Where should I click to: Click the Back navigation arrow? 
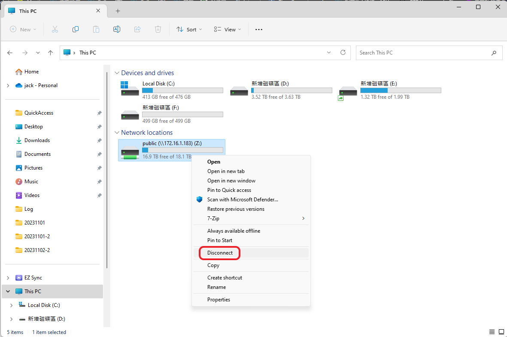10,53
